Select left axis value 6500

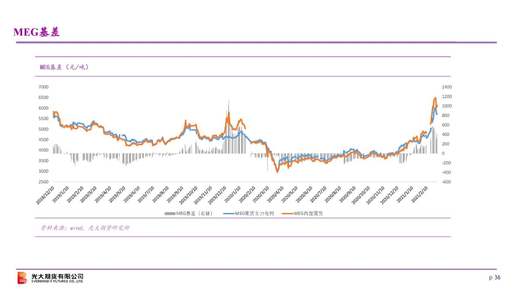(x=44, y=98)
